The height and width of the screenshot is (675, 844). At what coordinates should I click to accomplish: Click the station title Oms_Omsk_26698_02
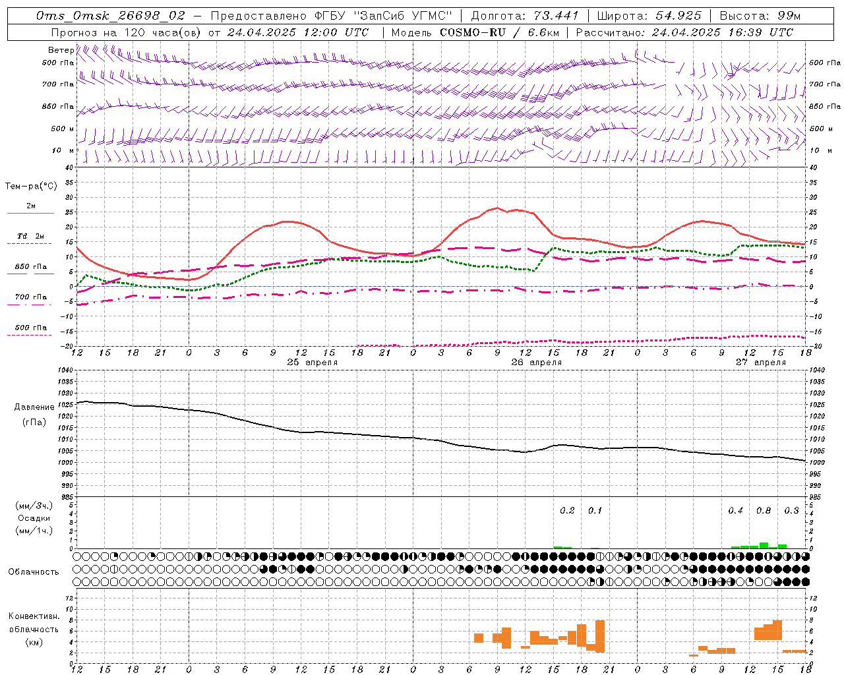point(111,16)
